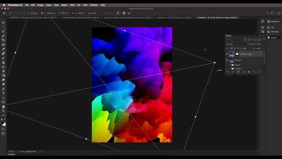This screenshot has width=282, height=159.
Task: Open the blend mode Normal dropdown
Action: (x=237, y=44)
